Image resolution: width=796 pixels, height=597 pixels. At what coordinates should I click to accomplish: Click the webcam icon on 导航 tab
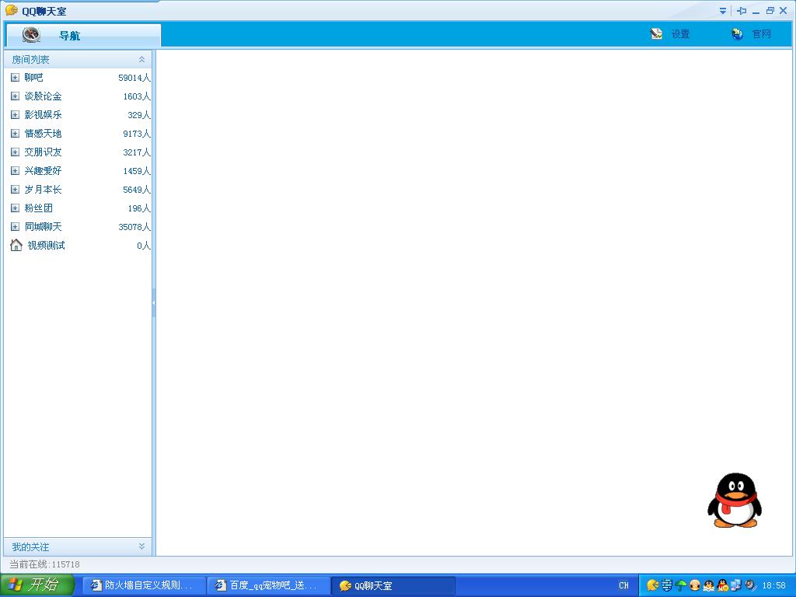pos(31,34)
